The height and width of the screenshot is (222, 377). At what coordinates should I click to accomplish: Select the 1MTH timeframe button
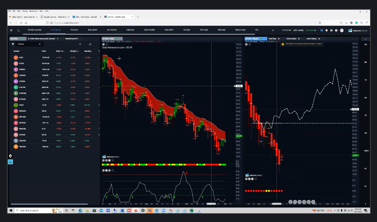pyautogui.click(x=366, y=151)
